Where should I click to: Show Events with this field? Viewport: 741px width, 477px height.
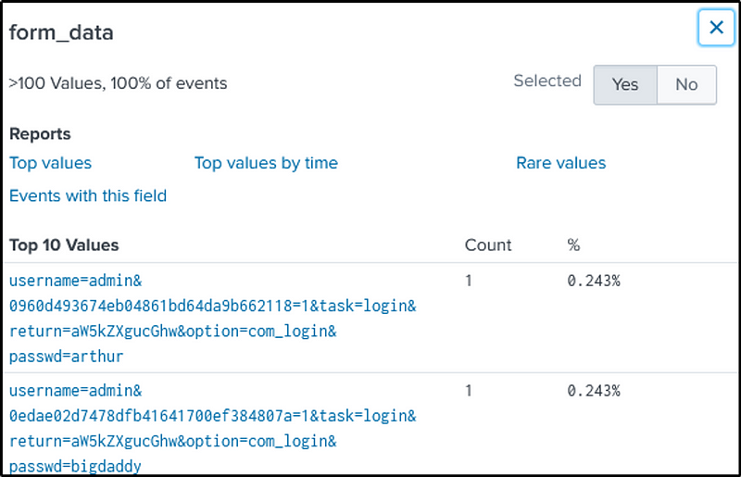coord(88,195)
